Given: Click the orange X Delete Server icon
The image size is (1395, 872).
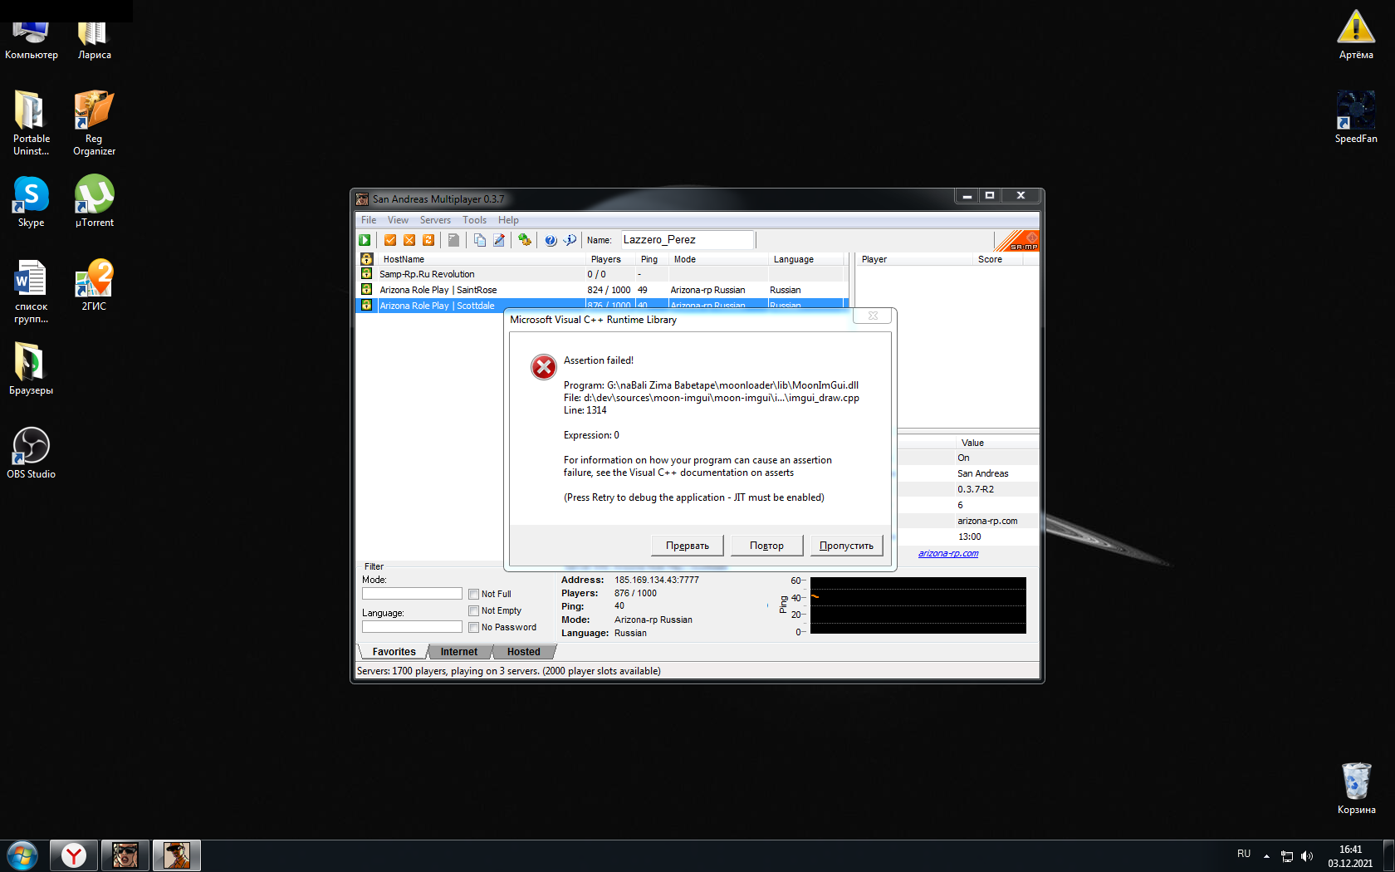Looking at the screenshot, I should 409,240.
